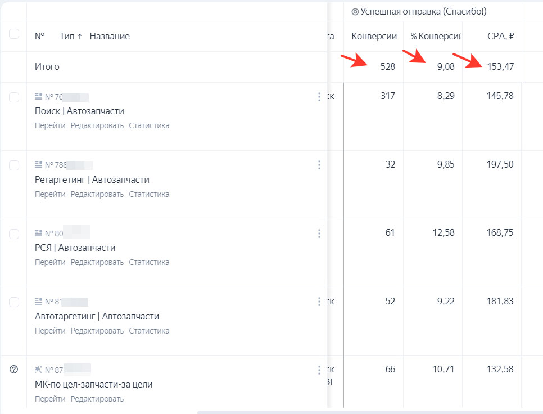Sort table by Конверсии column header
The image size is (543, 414).
click(374, 37)
